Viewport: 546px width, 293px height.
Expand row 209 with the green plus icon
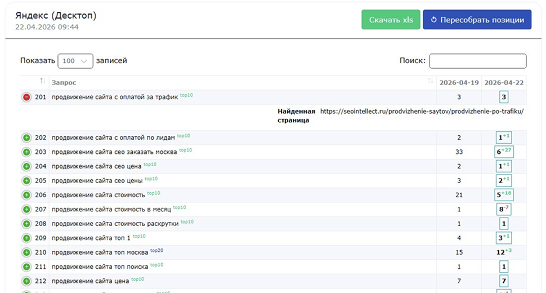[x=26, y=238]
